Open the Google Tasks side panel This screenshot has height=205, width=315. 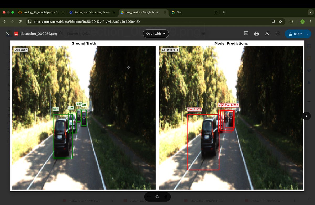(x=309, y=70)
